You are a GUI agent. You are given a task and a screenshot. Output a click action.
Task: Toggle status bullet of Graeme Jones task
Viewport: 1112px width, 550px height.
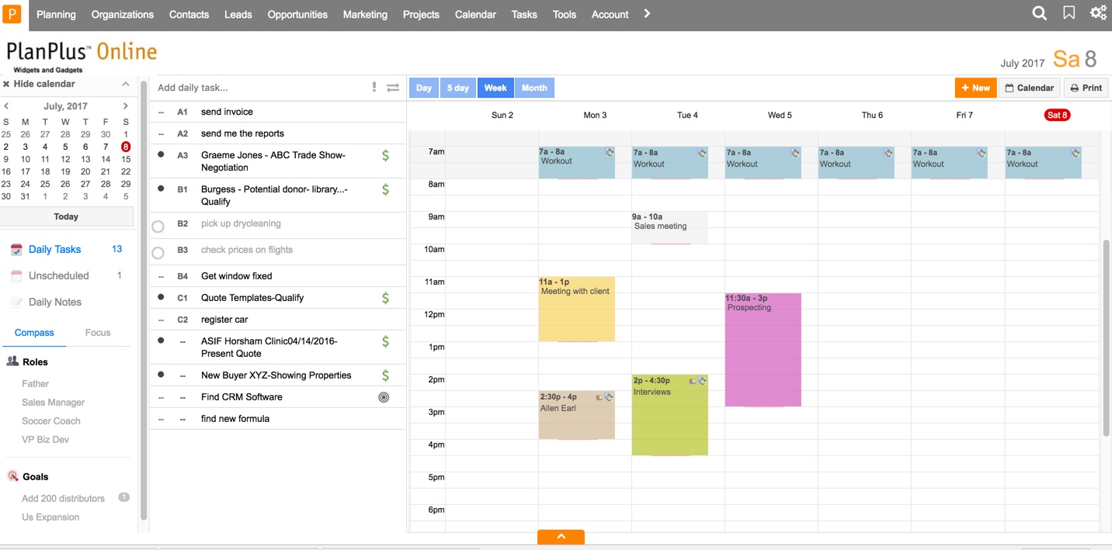tap(161, 154)
